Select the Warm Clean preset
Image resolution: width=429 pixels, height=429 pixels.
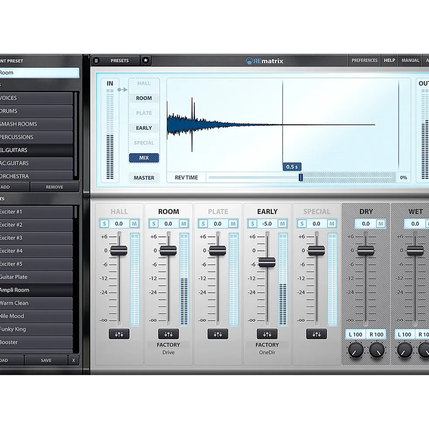point(36,303)
